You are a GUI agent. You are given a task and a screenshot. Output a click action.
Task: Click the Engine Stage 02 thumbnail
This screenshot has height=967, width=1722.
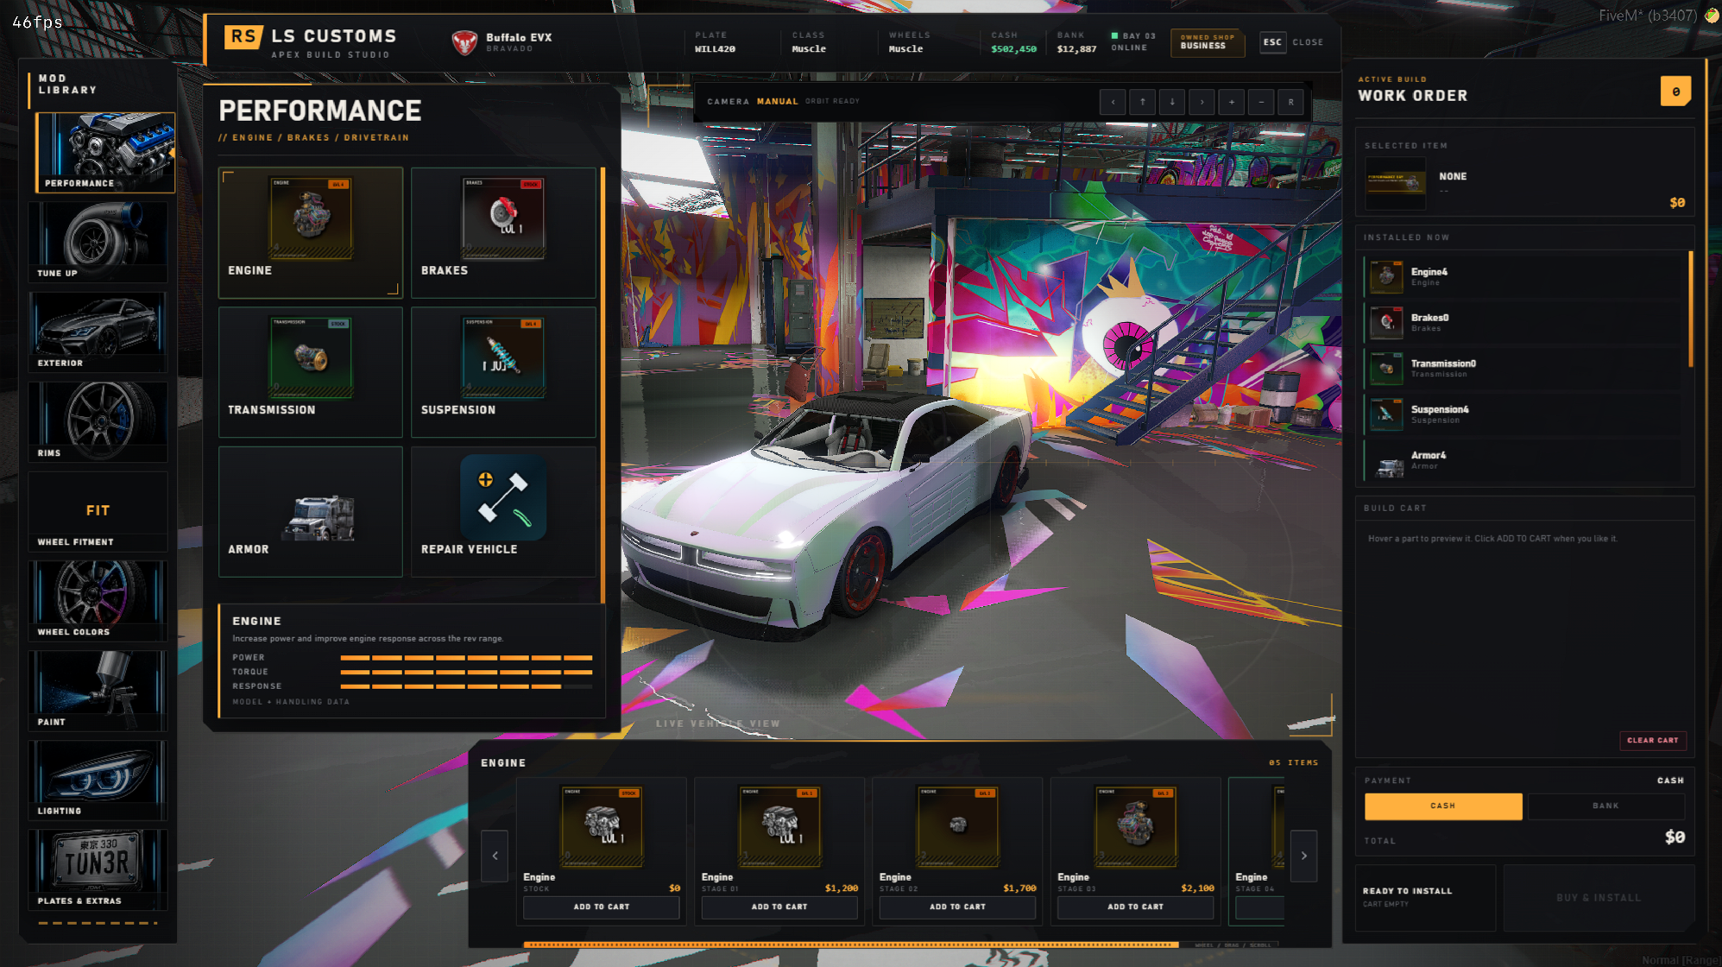pyautogui.click(x=957, y=826)
